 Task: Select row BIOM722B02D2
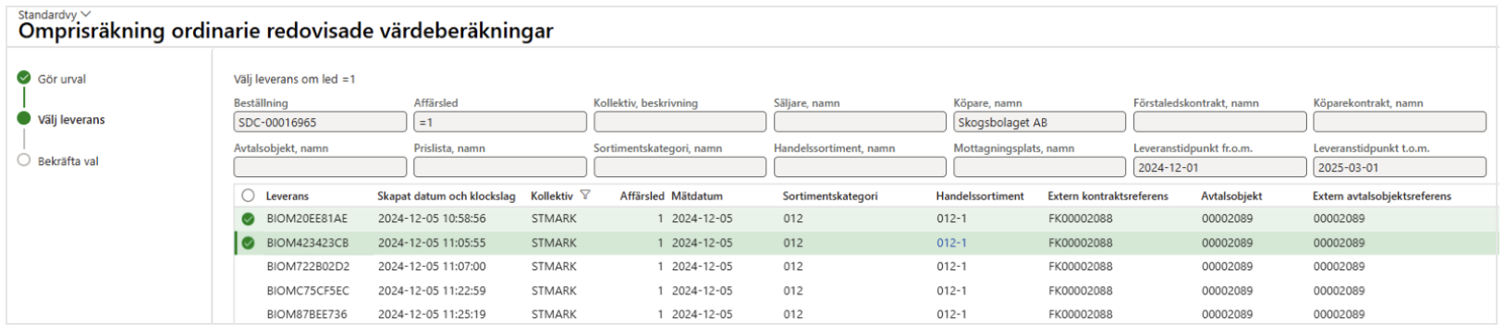click(x=864, y=267)
